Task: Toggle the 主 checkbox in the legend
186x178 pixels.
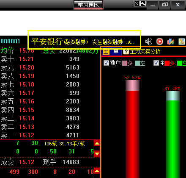Action: click(x=156, y=63)
